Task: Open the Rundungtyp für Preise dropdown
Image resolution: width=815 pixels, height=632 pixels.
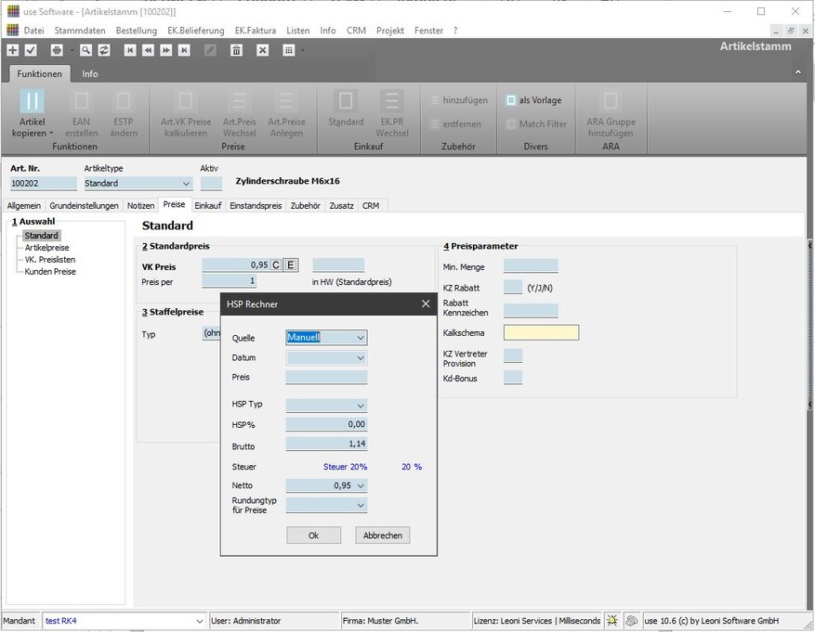Action: tap(361, 506)
